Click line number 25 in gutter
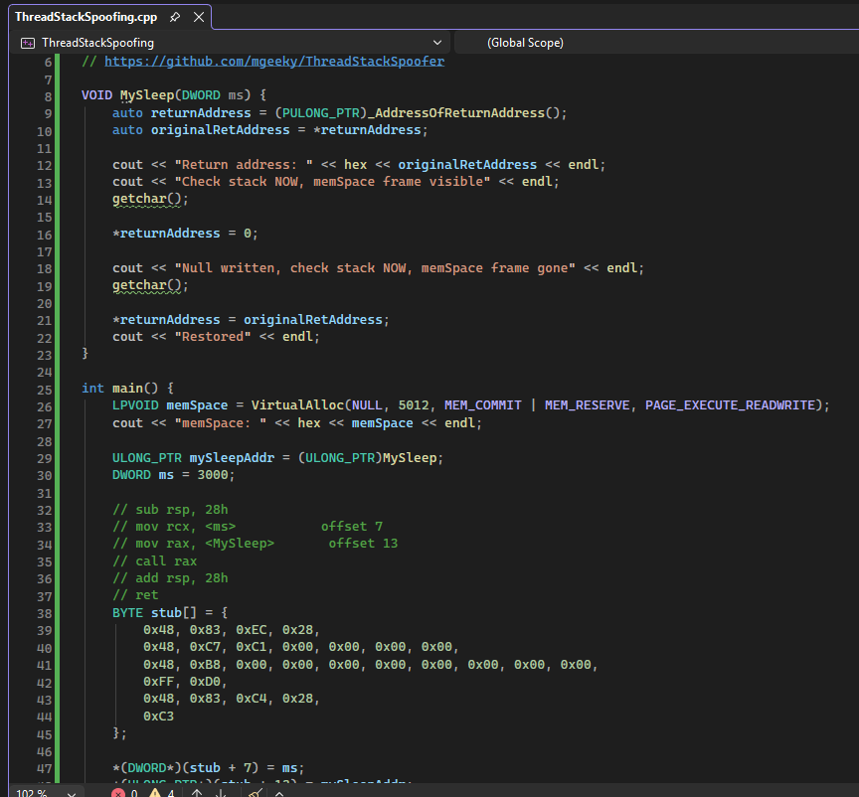 point(44,390)
